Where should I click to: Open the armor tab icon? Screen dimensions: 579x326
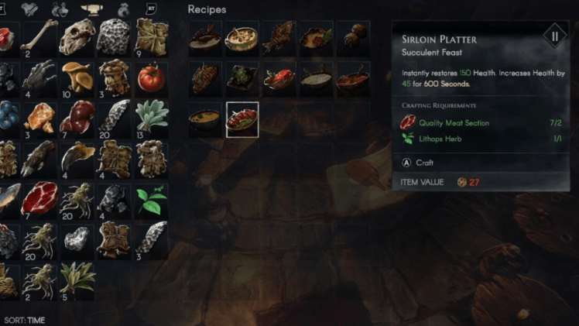pos(29,9)
